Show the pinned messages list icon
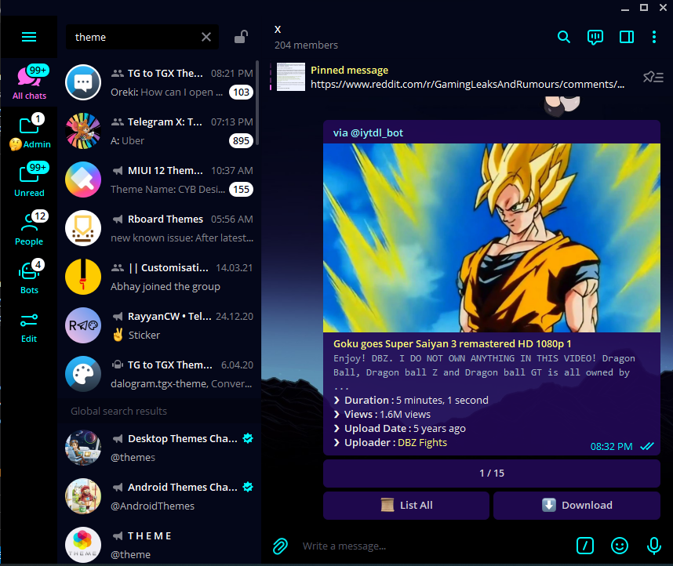Viewport: 673px width, 566px height. [653, 77]
